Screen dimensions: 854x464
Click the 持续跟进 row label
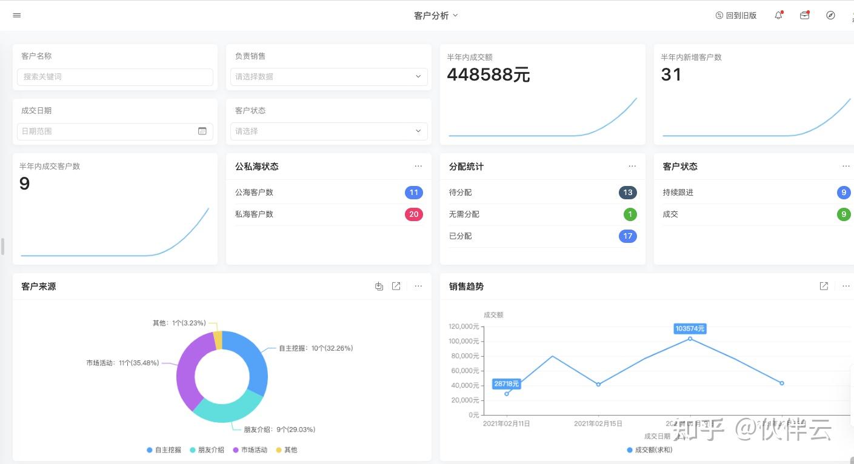click(x=678, y=193)
